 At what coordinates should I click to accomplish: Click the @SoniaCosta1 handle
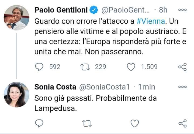click(105, 87)
